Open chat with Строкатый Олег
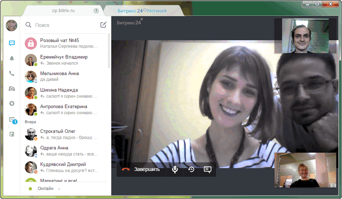This screenshot has width=342, height=199. click(65, 134)
